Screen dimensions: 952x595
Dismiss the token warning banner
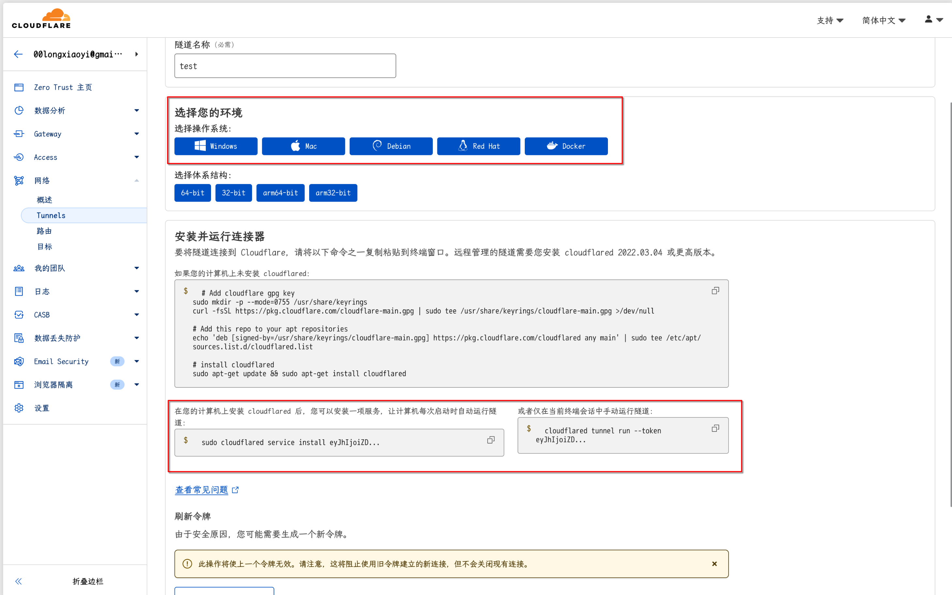(715, 564)
